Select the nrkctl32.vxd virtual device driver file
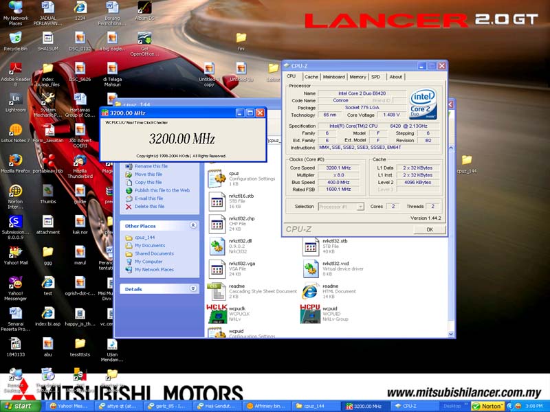This screenshot has height=412, width=550. [x=333, y=268]
